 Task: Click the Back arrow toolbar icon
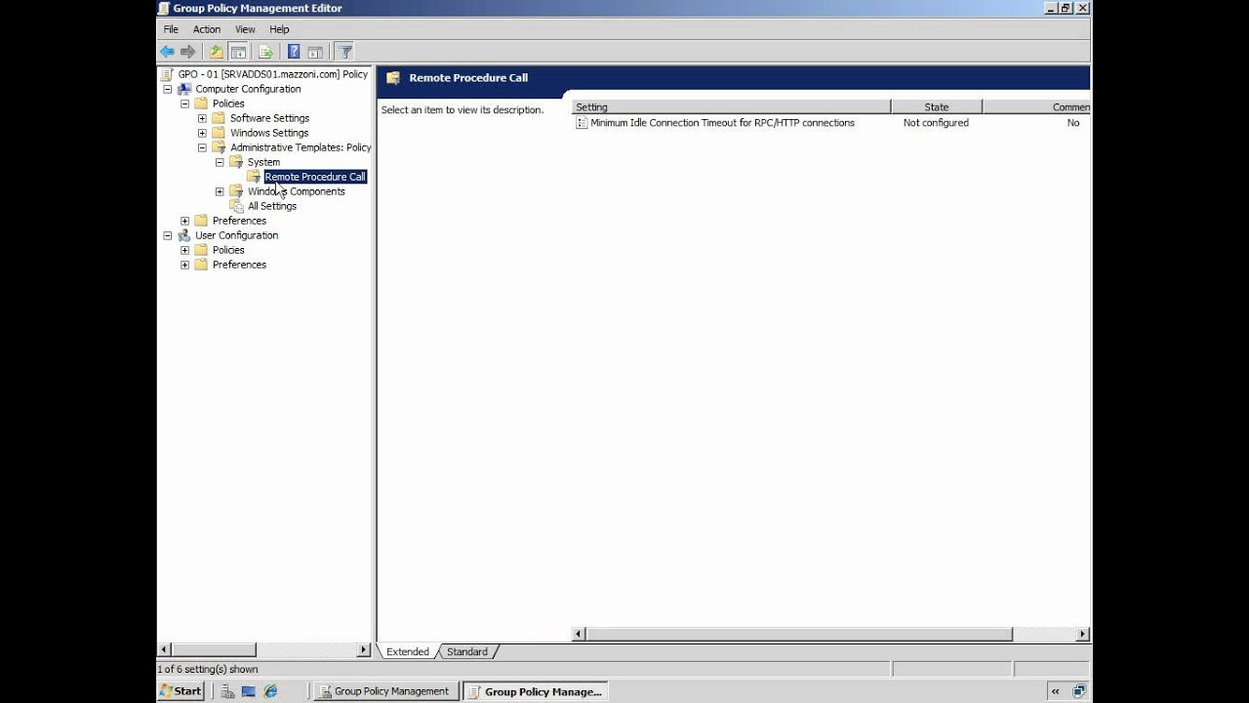click(x=167, y=52)
